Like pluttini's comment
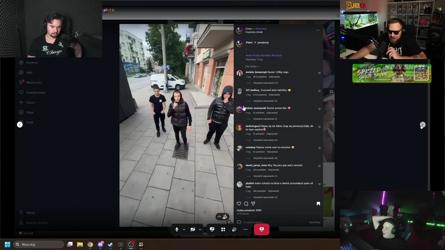The height and width of the screenshot is (250, 445). tap(319, 184)
